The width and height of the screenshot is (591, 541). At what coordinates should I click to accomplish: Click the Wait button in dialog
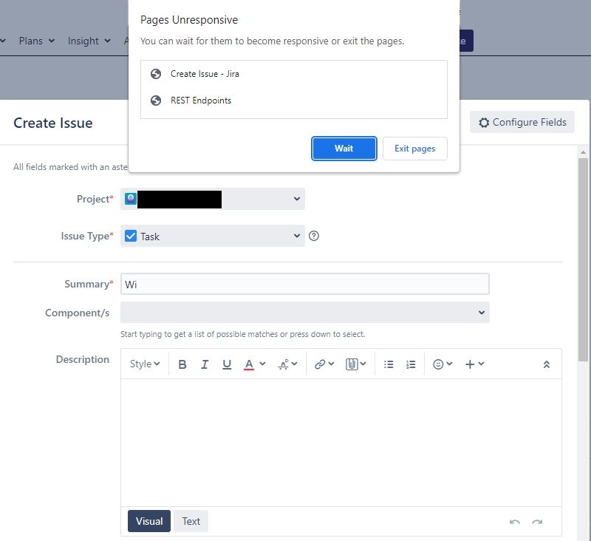pyautogui.click(x=344, y=149)
